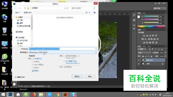Add a Brightness/Contrast adjustment via the sun icon
This screenshot has height=97, width=173.
144,36
